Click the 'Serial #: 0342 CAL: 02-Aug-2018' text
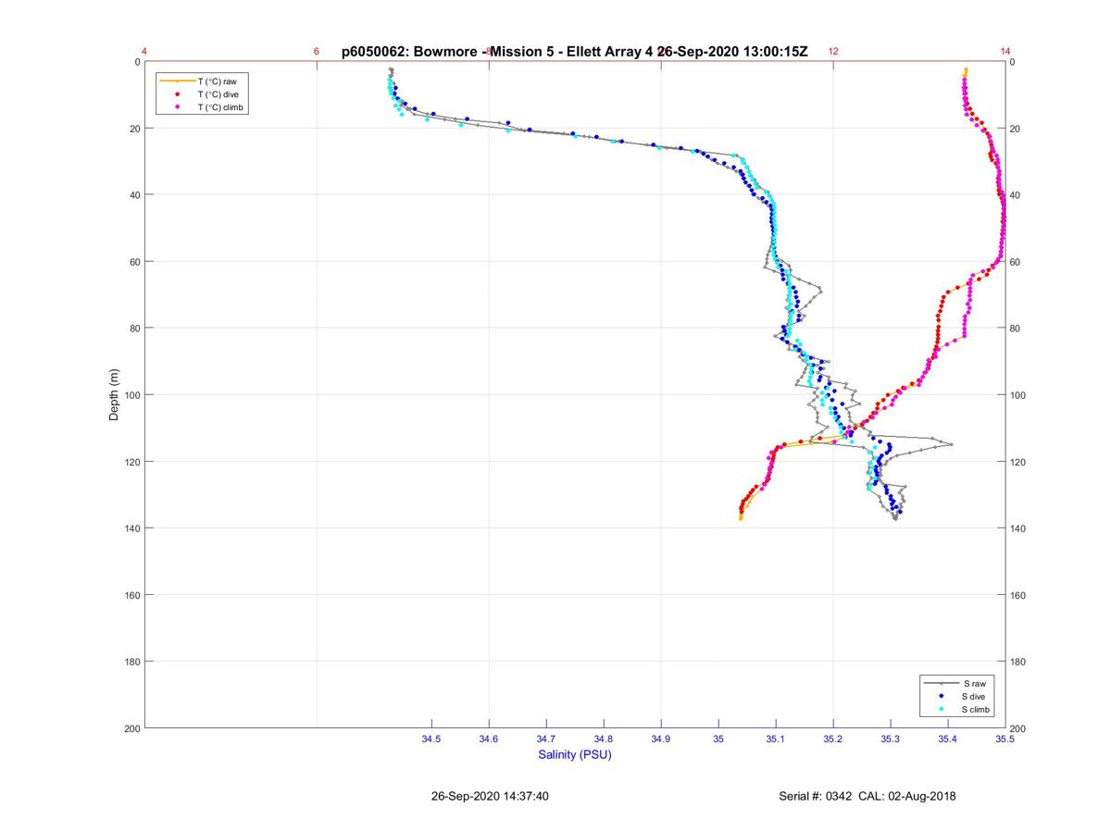Image resolution: width=1111 pixels, height=819 pixels. coord(868,796)
